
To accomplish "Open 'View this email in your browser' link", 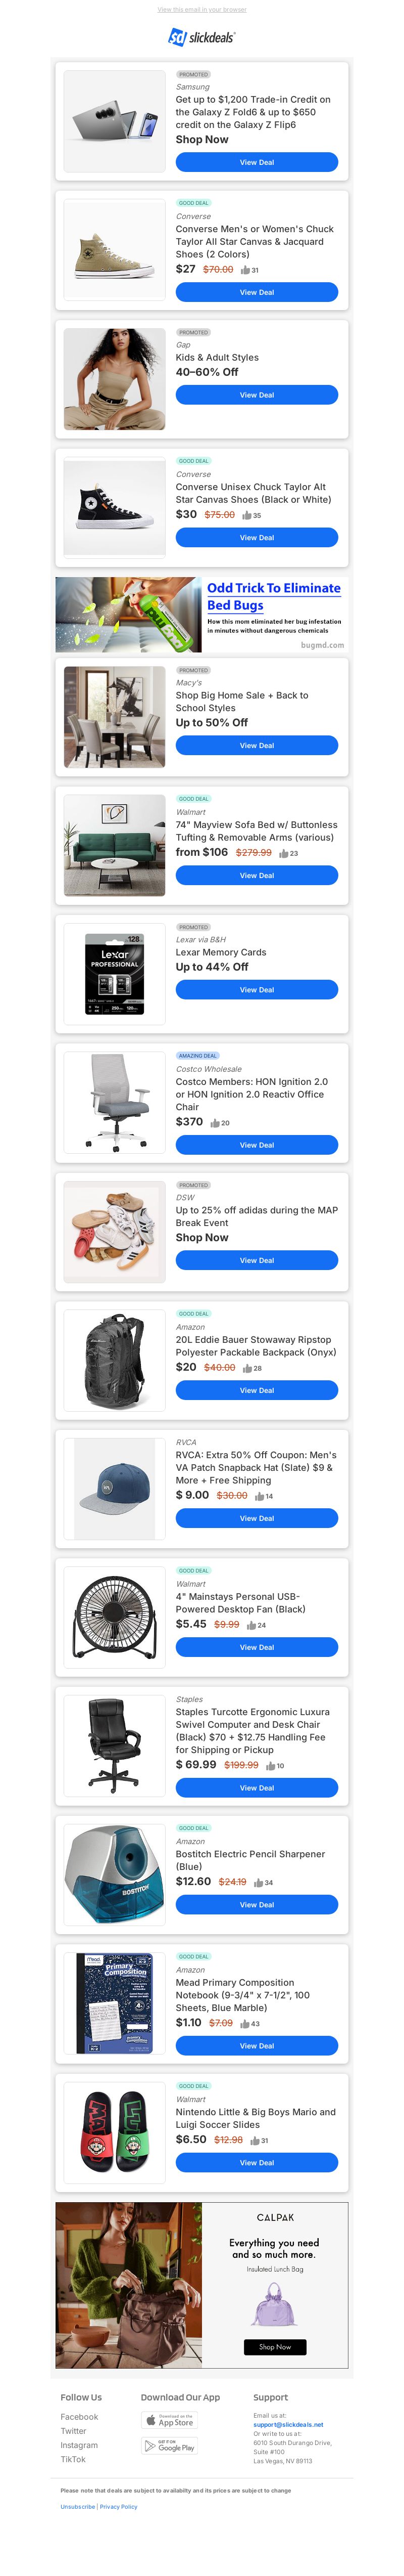I will [201, 9].
